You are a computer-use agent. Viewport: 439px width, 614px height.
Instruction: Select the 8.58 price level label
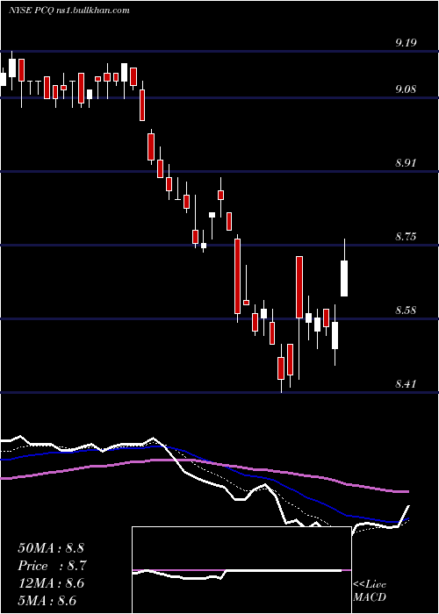(405, 311)
